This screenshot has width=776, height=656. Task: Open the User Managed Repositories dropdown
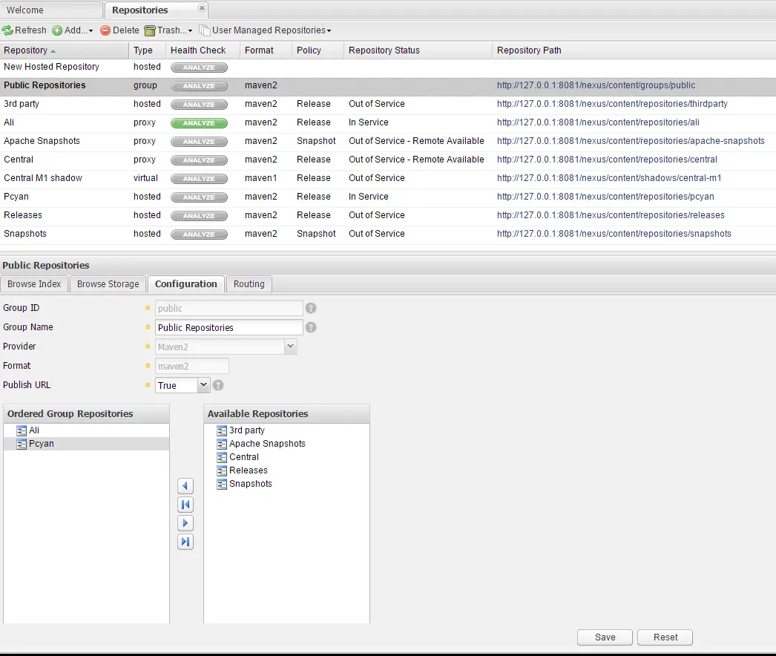[x=265, y=30]
